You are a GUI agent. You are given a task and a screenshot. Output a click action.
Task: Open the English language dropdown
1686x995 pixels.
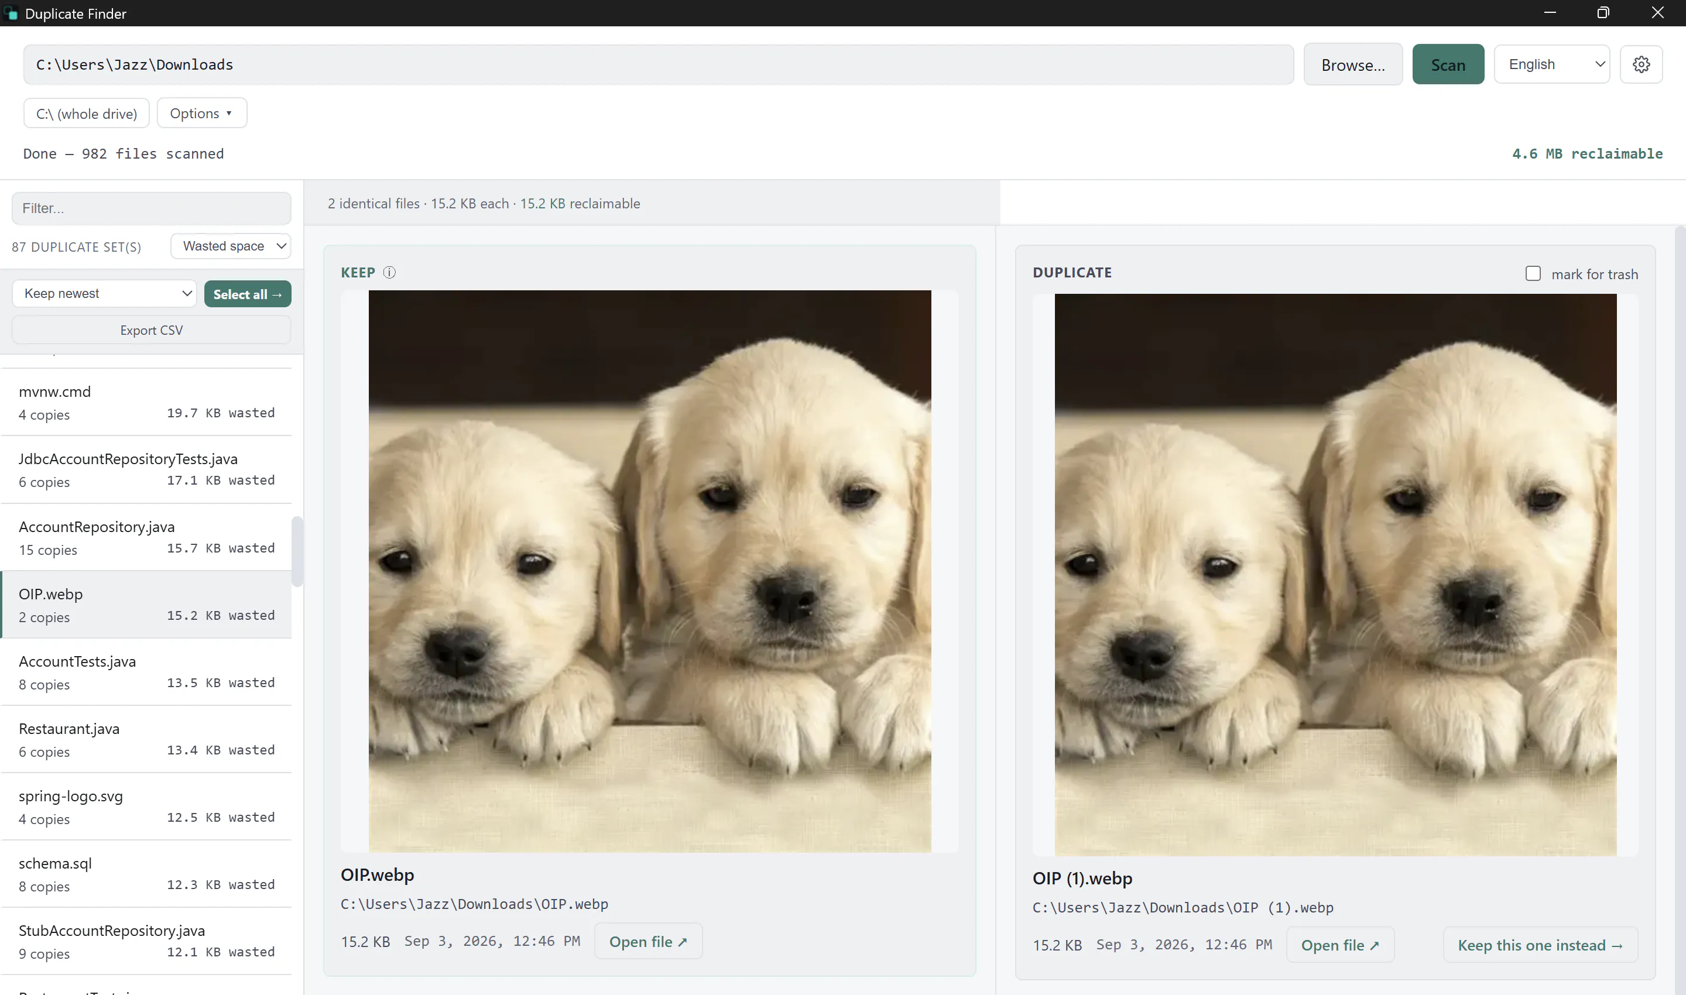pos(1552,64)
